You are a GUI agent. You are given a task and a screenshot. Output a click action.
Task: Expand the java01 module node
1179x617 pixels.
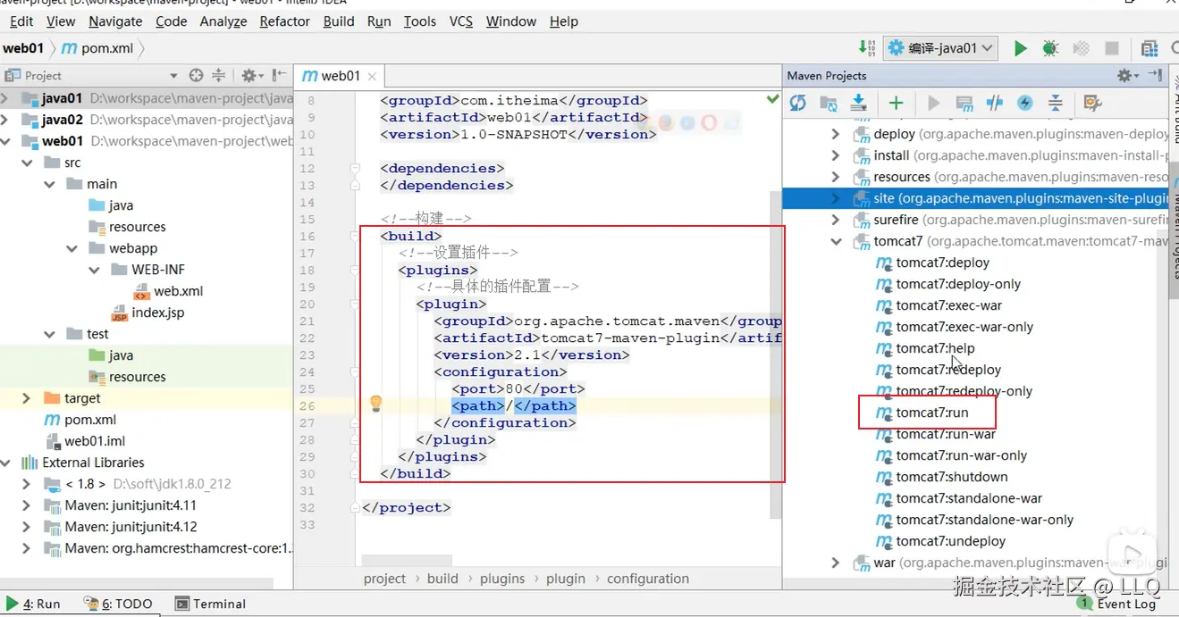tap(5, 98)
